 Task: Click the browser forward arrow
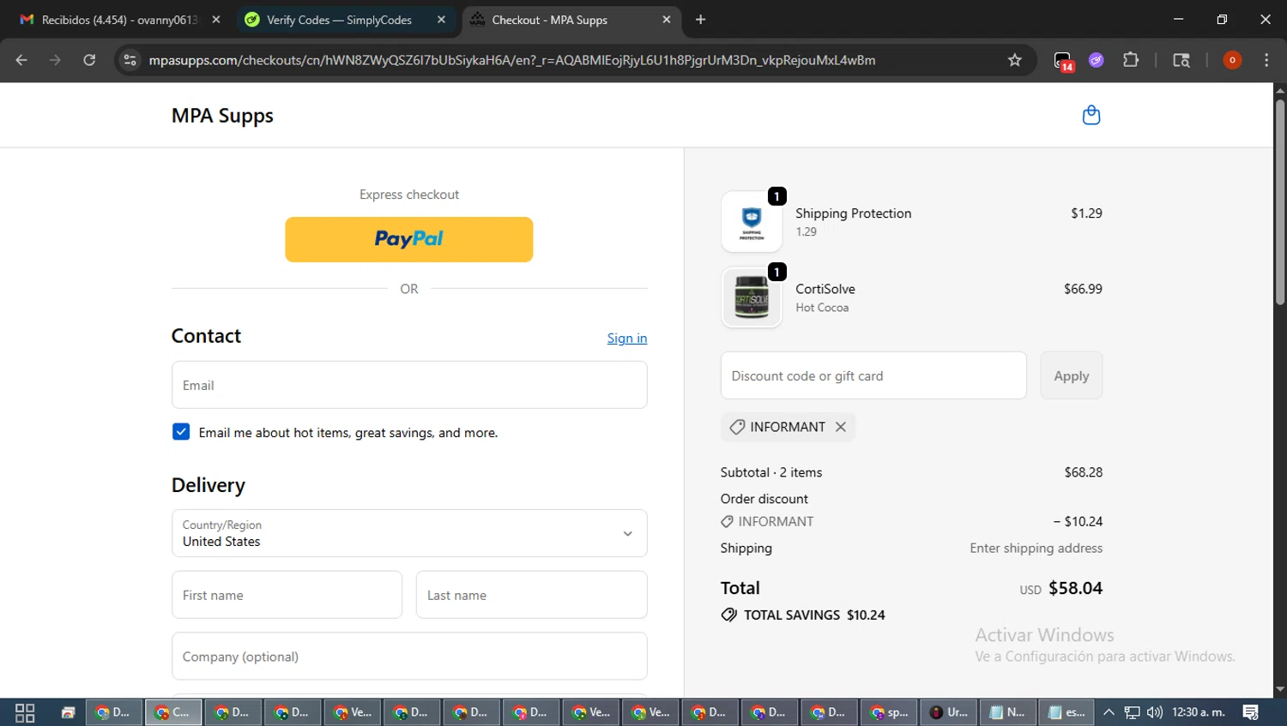coord(55,60)
